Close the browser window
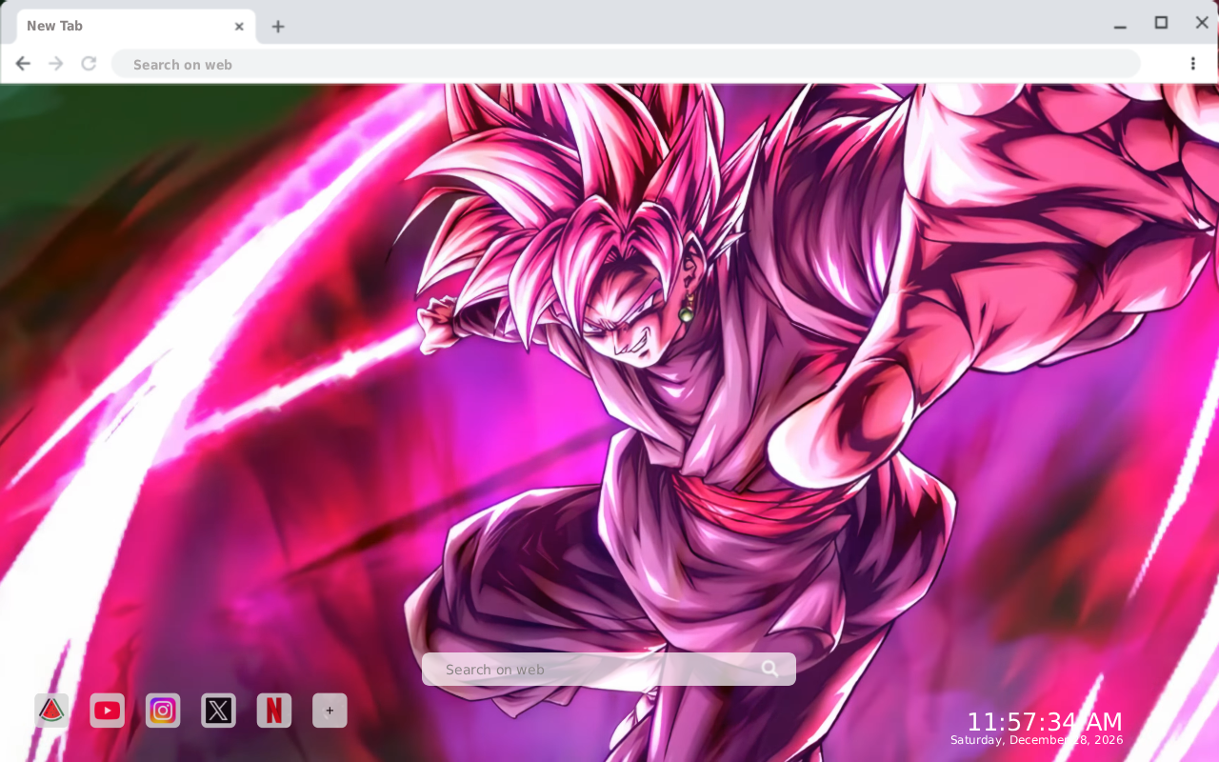Screen dimensions: 1219x762 [x=1202, y=23]
